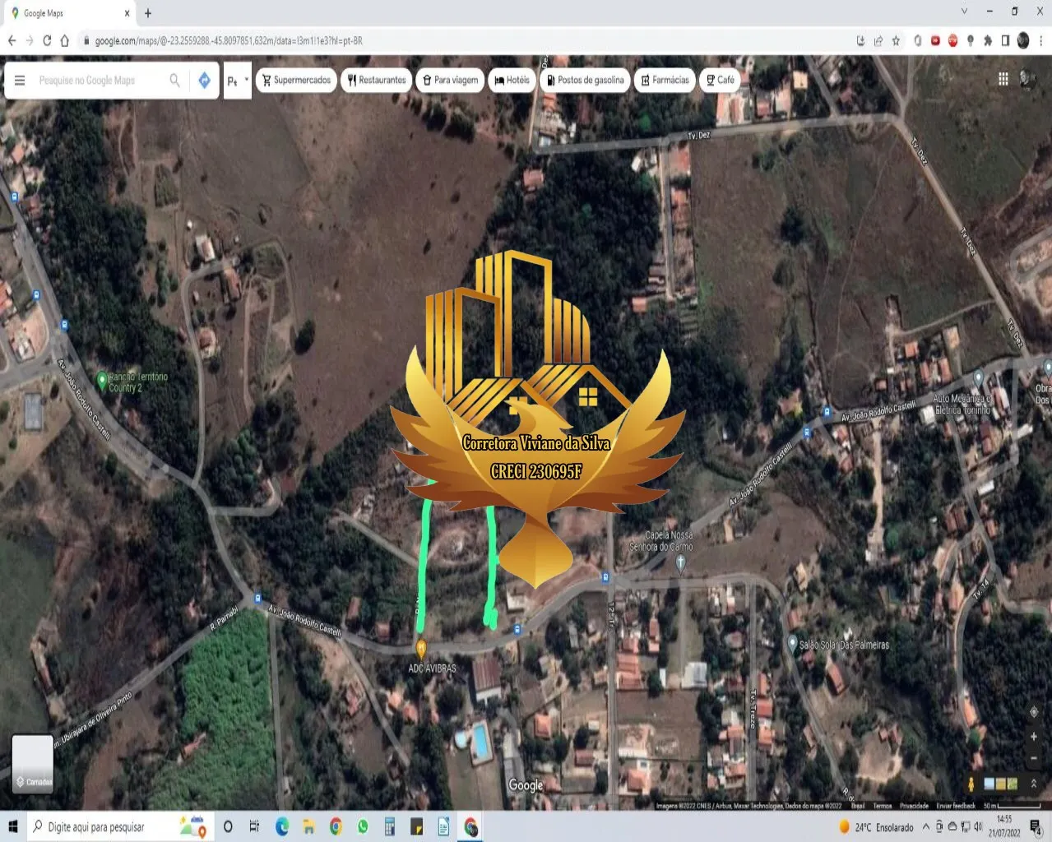Open a new browser tab
Screen dimensions: 1052x842
coord(148,13)
